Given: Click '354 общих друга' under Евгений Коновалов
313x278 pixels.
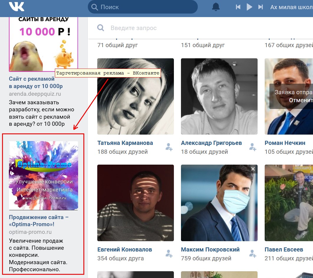Looking at the screenshot, I should 121,258.
